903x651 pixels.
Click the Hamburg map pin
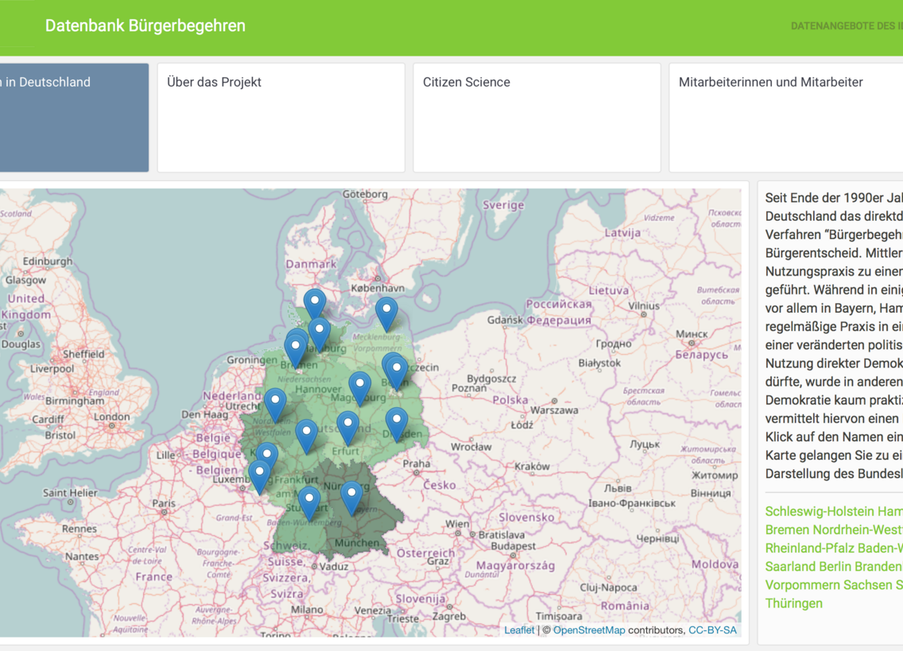[x=319, y=333]
